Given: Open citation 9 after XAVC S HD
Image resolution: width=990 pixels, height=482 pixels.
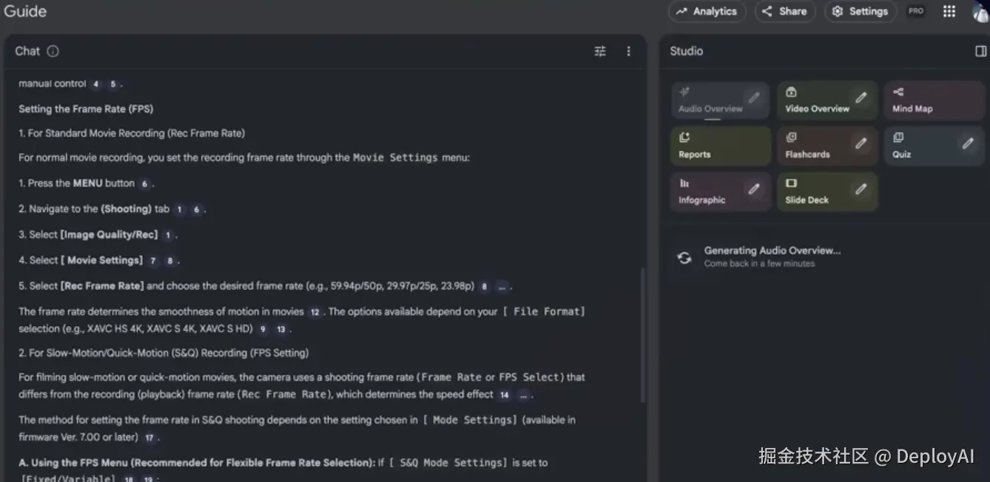Looking at the screenshot, I should coord(263,330).
